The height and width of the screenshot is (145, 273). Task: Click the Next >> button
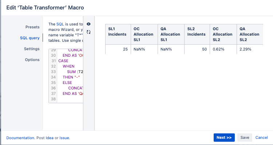[224, 137]
